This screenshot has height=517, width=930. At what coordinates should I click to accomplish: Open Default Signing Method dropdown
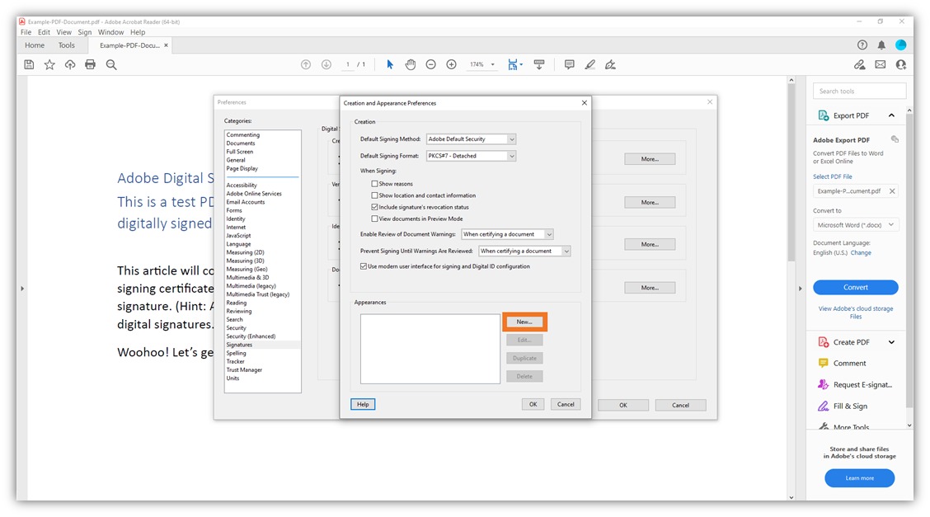coord(471,139)
